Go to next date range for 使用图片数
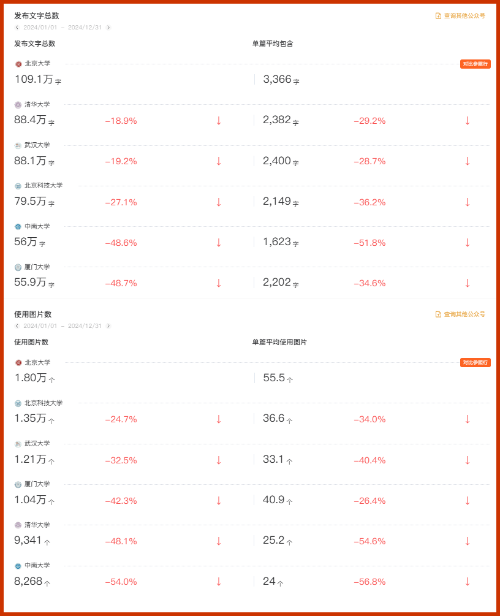This screenshot has width=500, height=616. click(x=108, y=326)
